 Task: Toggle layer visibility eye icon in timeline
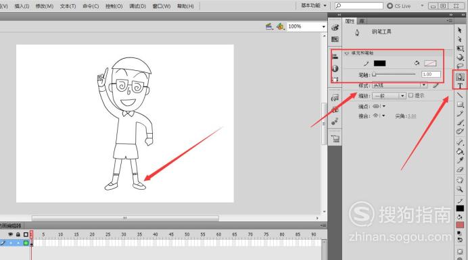pyautogui.click(x=10, y=234)
